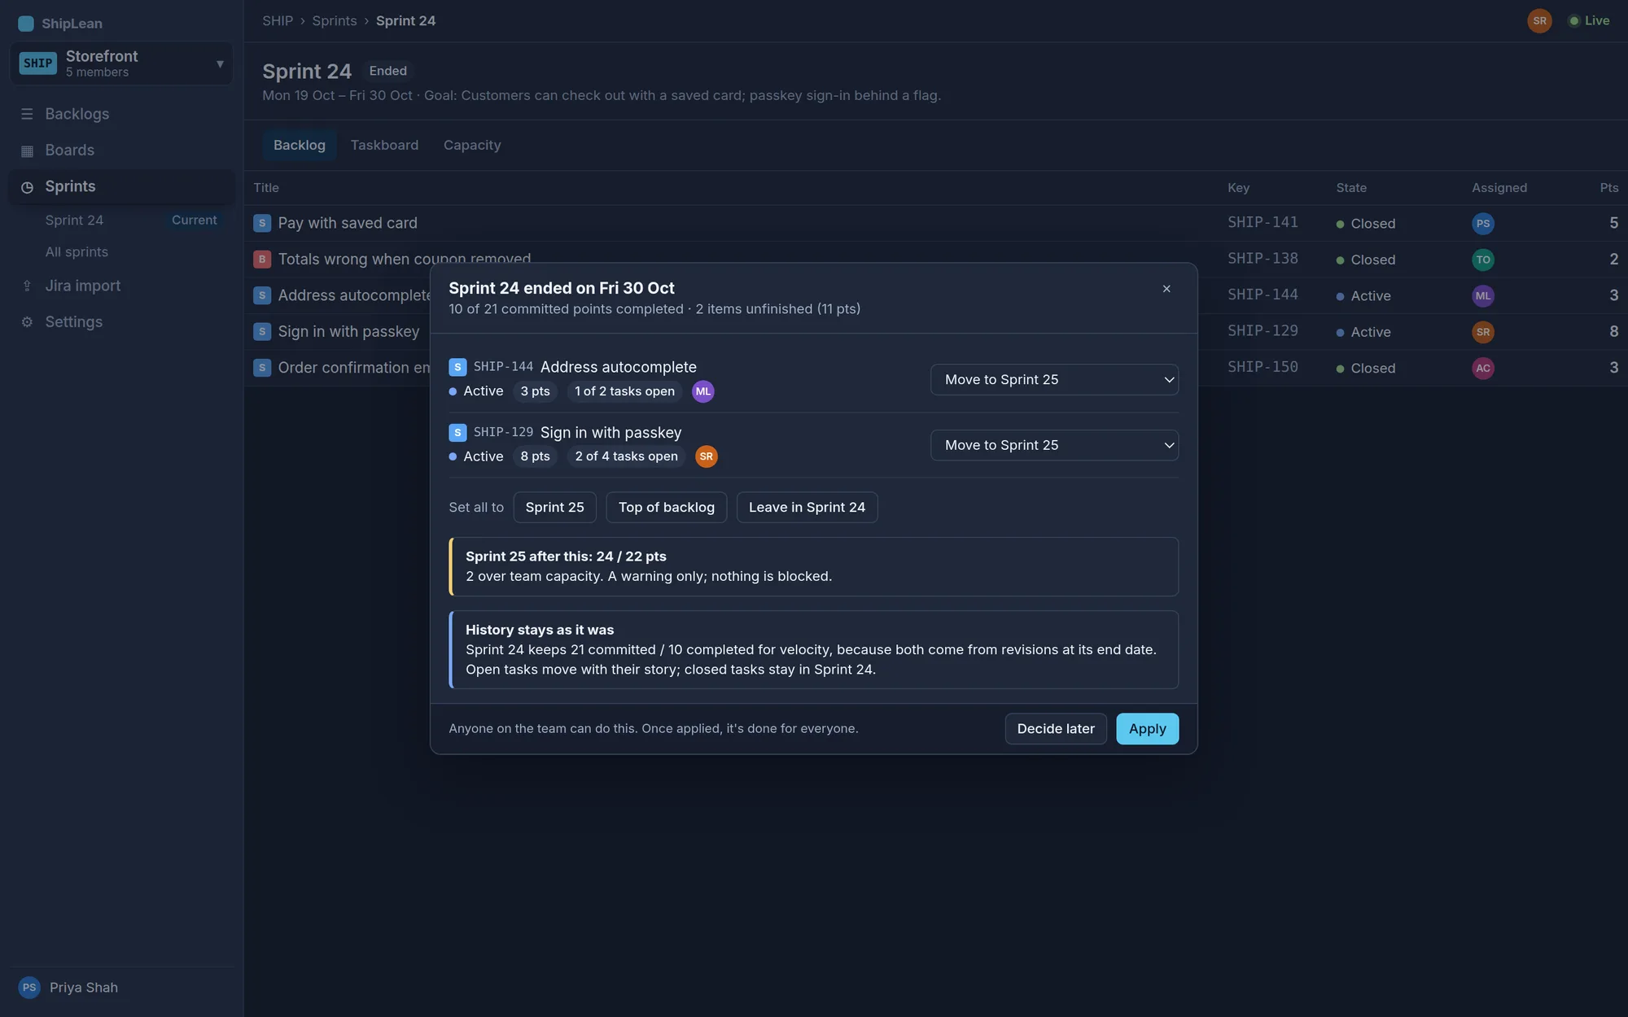Click the story icon beside Sign in with passkey in the backlog table
This screenshot has height=1017, width=1628.
tap(262, 332)
